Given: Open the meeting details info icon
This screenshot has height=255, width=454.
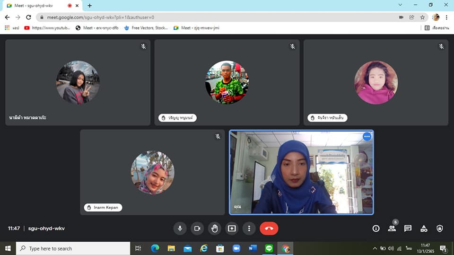Looking at the screenshot, I should (376, 229).
